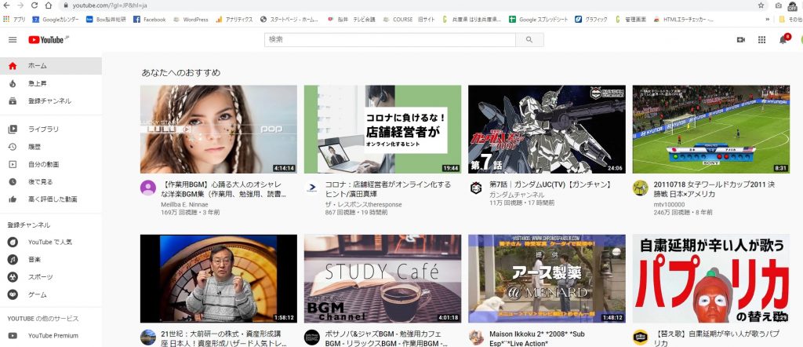
Task: Open the スポーツ channel
Action: tap(51, 277)
